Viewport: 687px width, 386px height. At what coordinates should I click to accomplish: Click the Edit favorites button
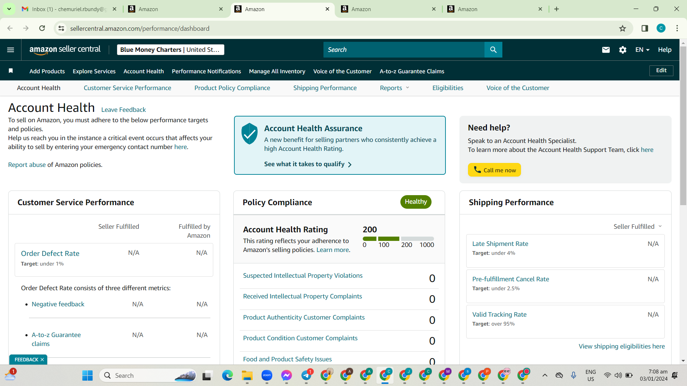click(661, 70)
